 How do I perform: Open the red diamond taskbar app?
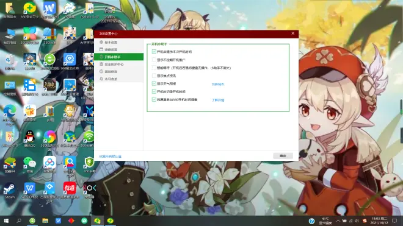(x=71, y=221)
